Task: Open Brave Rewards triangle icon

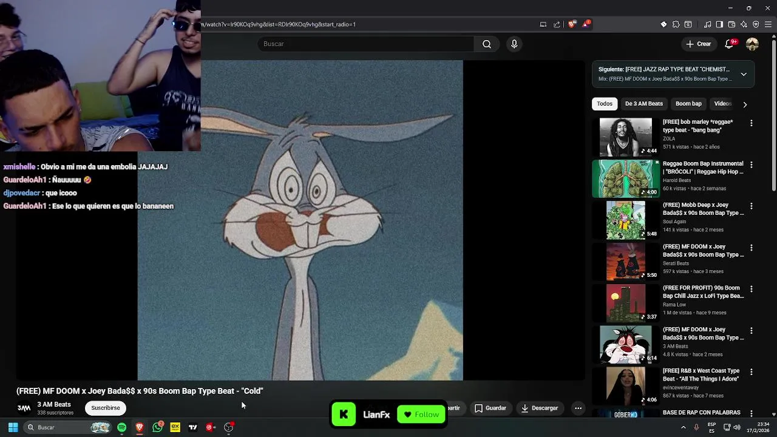Action: 586,24
